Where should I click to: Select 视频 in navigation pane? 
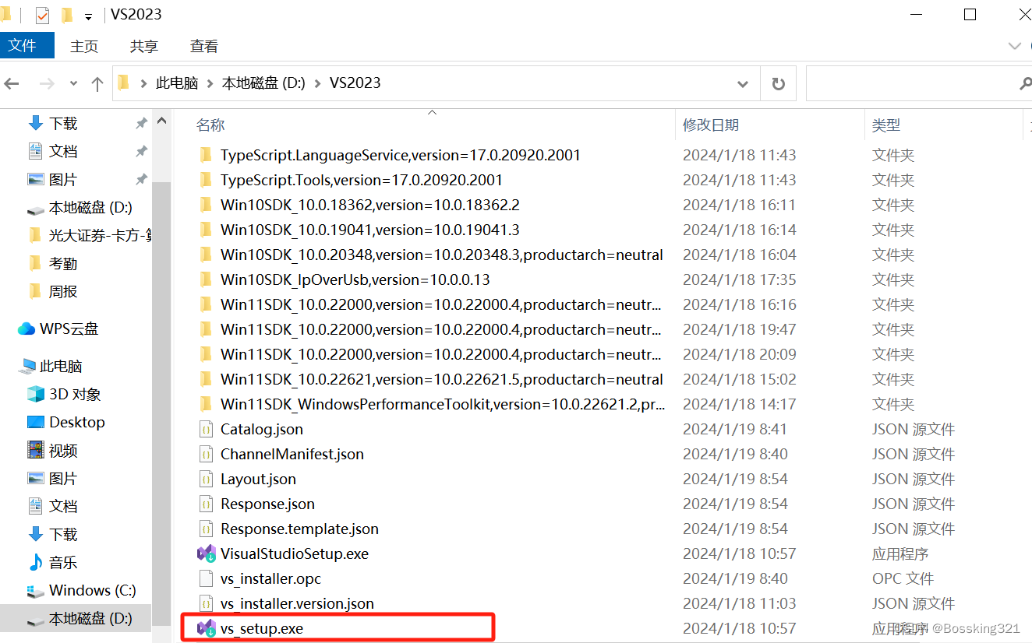(63, 450)
